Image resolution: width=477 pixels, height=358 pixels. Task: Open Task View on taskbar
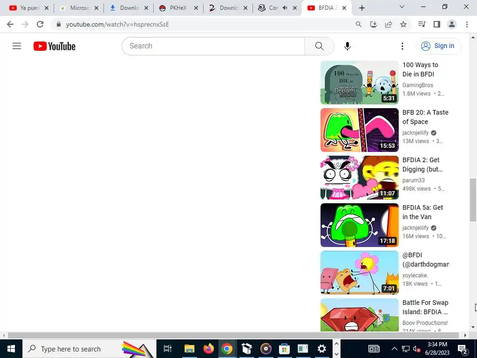coord(168,349)
